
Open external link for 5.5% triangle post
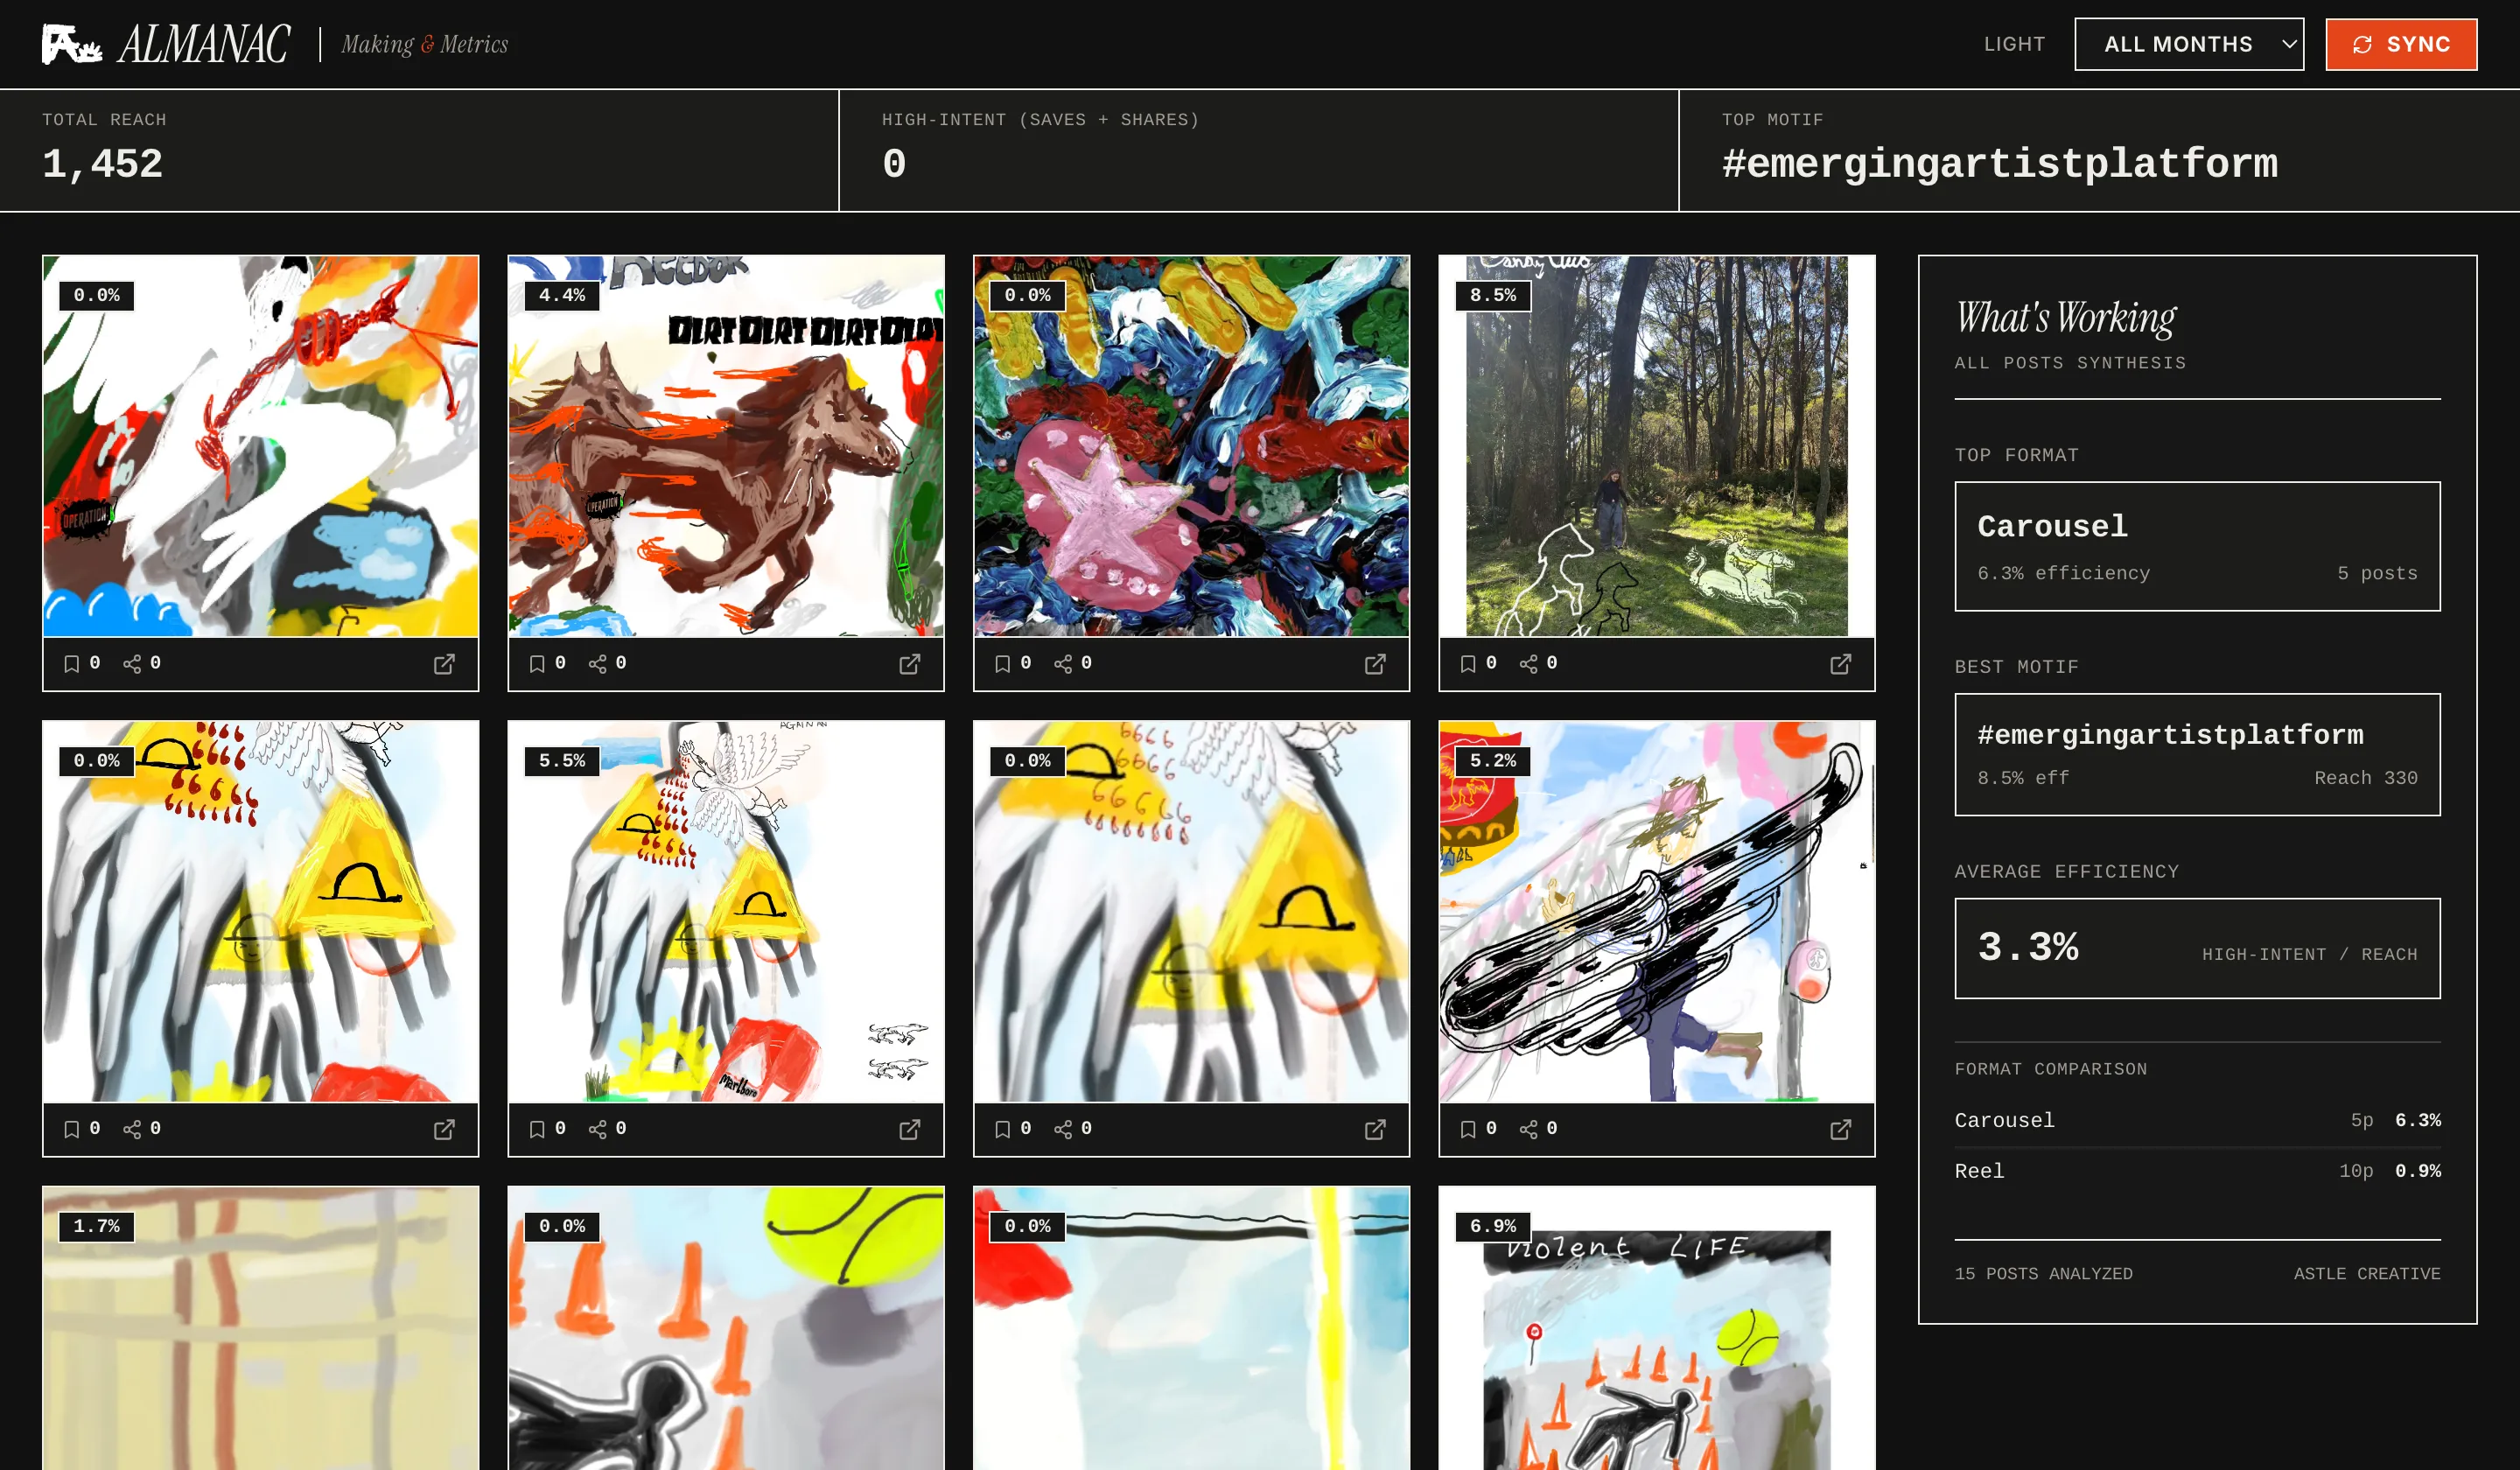tap(910, 1129)
